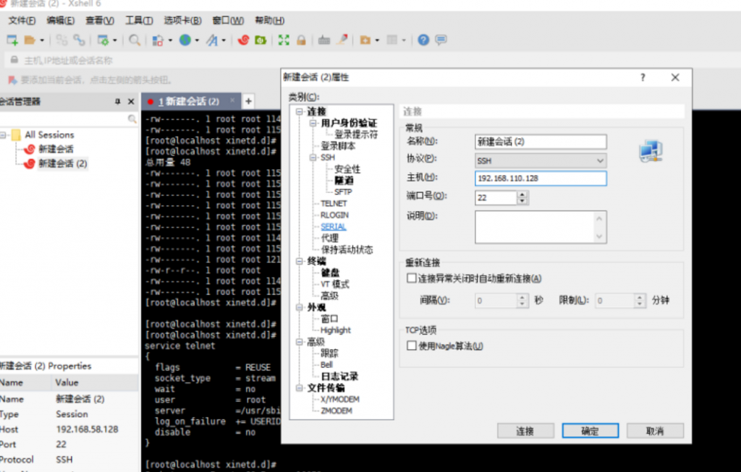Click the New Session toolbar icon
The image size is (741, 472).
[x=12, y=40]
